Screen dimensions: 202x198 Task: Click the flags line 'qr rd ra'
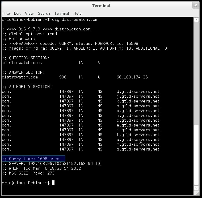pos(85,48)
